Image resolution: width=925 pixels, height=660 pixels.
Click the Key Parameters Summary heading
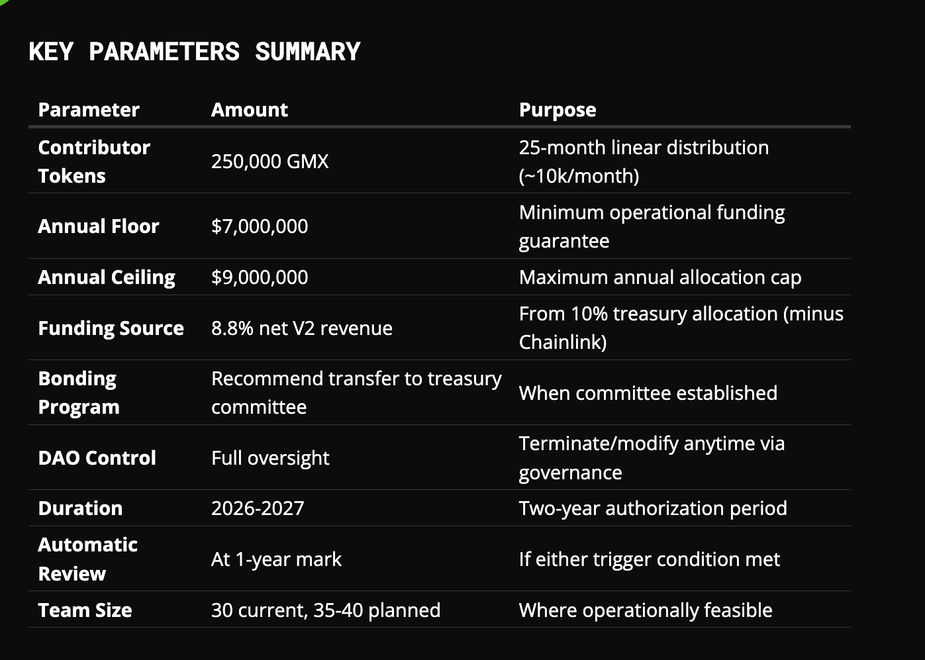pyautogui.click(x=195, y=52)
